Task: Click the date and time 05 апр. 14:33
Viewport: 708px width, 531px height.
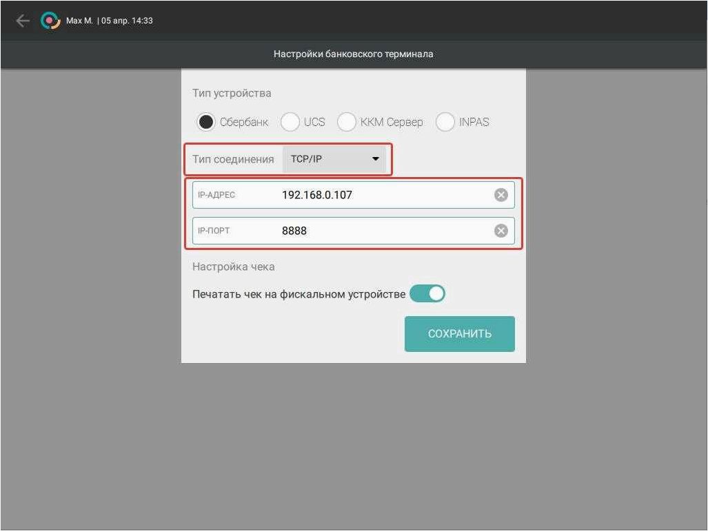Action: click(127, 21)
